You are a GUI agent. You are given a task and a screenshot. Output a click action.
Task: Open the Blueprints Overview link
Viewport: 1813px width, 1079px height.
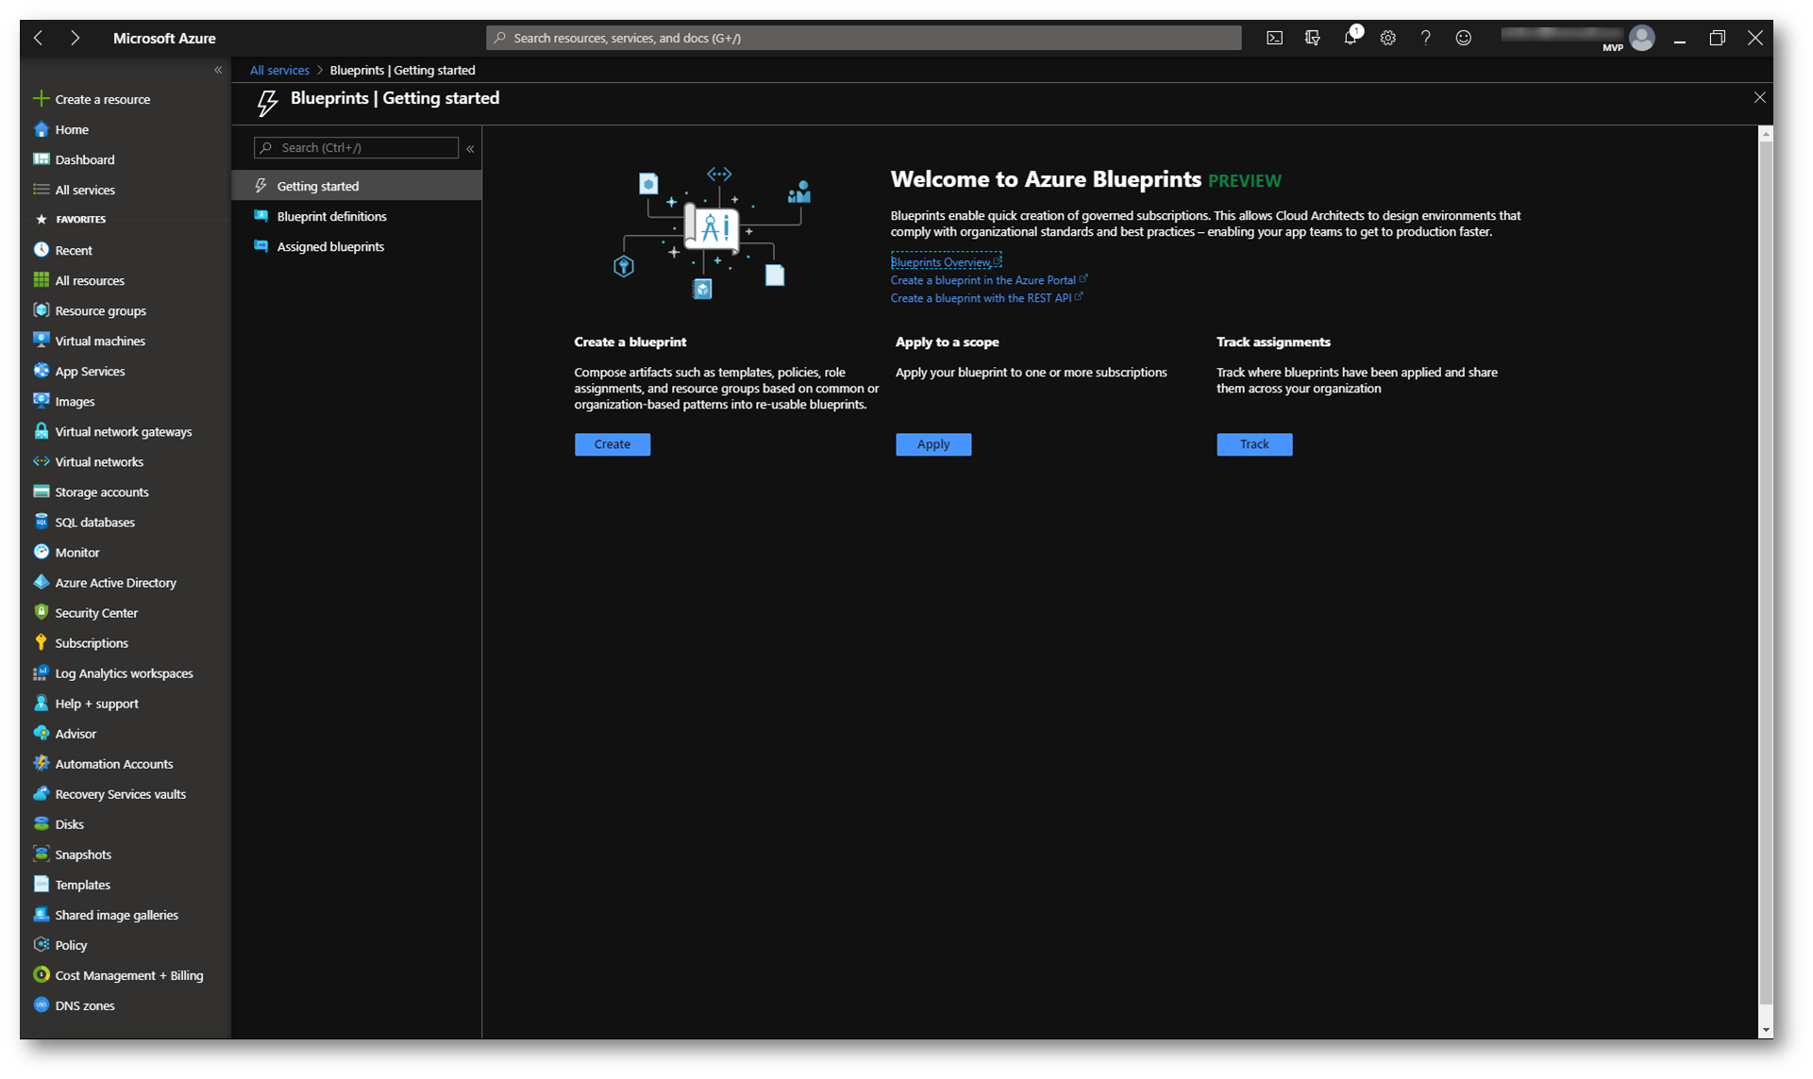(x=946, y=261)
